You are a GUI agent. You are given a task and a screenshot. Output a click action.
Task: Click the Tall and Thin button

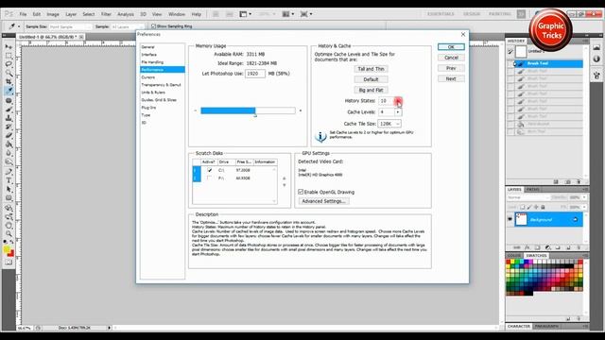click(371, 69)
